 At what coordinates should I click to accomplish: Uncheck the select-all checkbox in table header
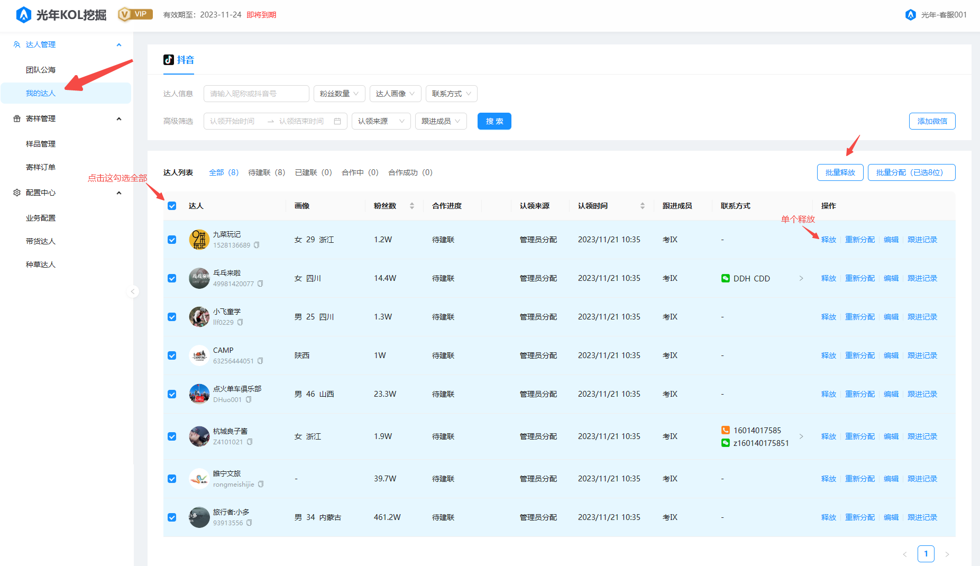coord(172,206)
